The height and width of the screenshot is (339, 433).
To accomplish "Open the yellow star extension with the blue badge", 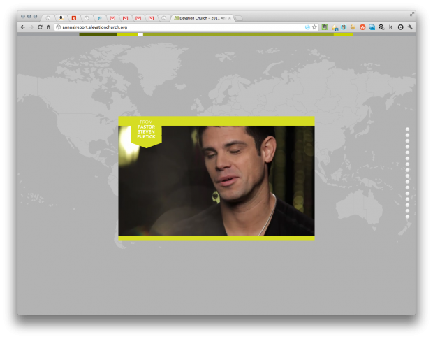I will pyautogui.click(x=335, y=27).
